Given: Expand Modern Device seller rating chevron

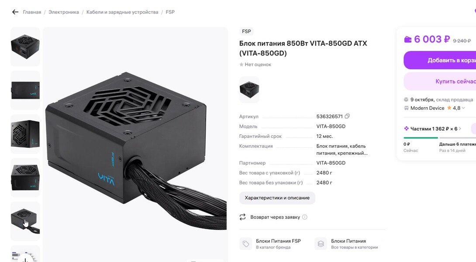Looking at the screenshot, I should pos(463,108).
